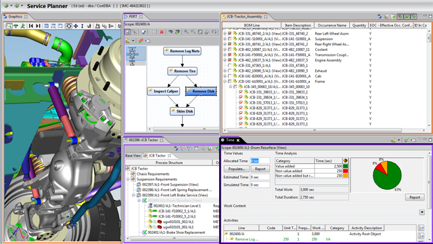Click the Estimated Time input field

pos(260,177)
